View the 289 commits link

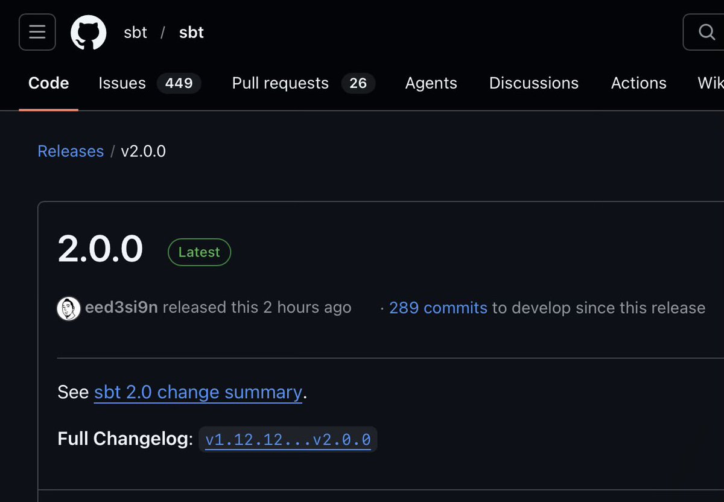click(x=438, y=308)
